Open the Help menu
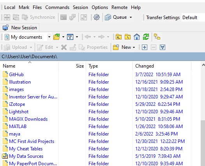 coord(136,7)
